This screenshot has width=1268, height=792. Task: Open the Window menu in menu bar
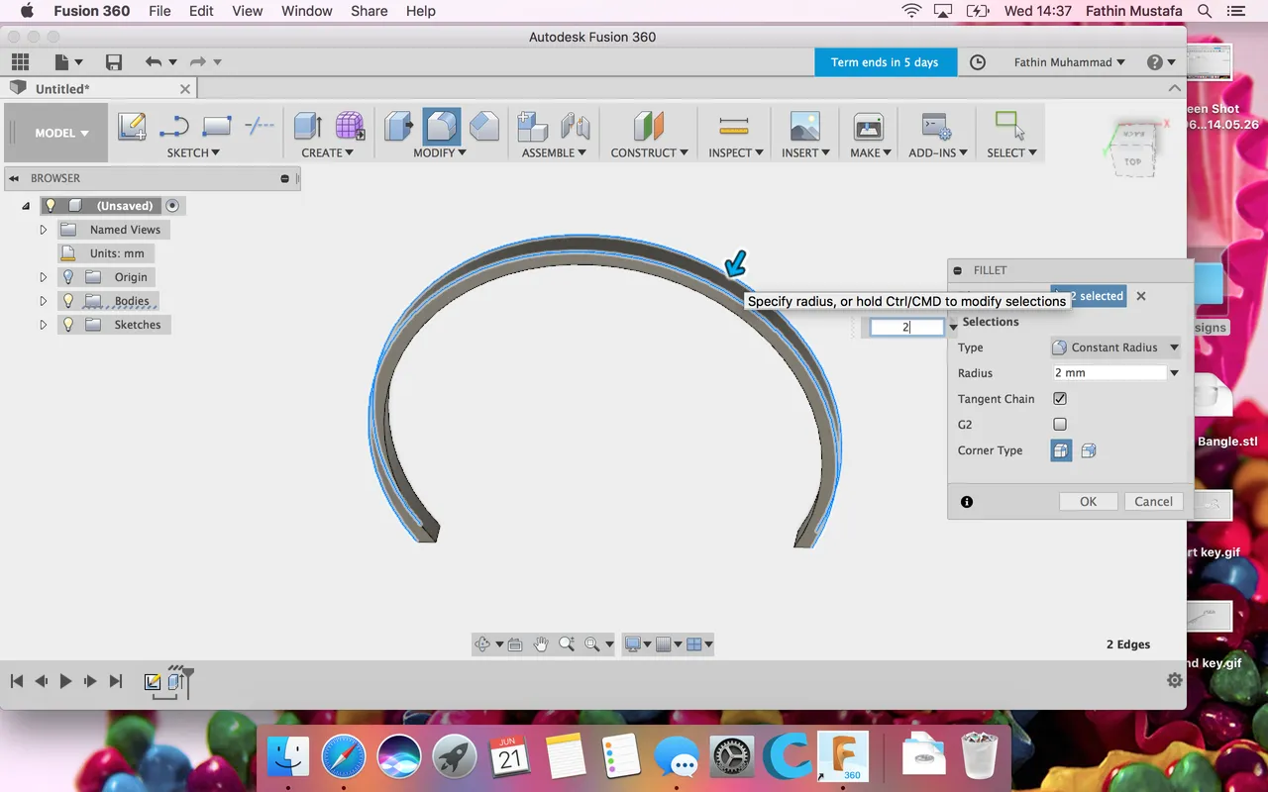click(x=307, y=11)
